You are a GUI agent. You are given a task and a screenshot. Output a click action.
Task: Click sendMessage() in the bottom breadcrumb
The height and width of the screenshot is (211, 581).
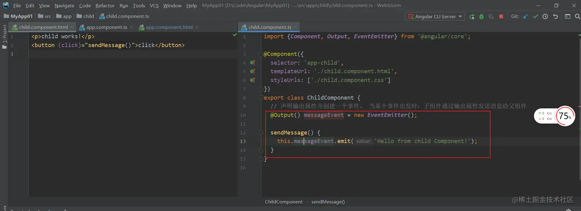pos(328,202)
